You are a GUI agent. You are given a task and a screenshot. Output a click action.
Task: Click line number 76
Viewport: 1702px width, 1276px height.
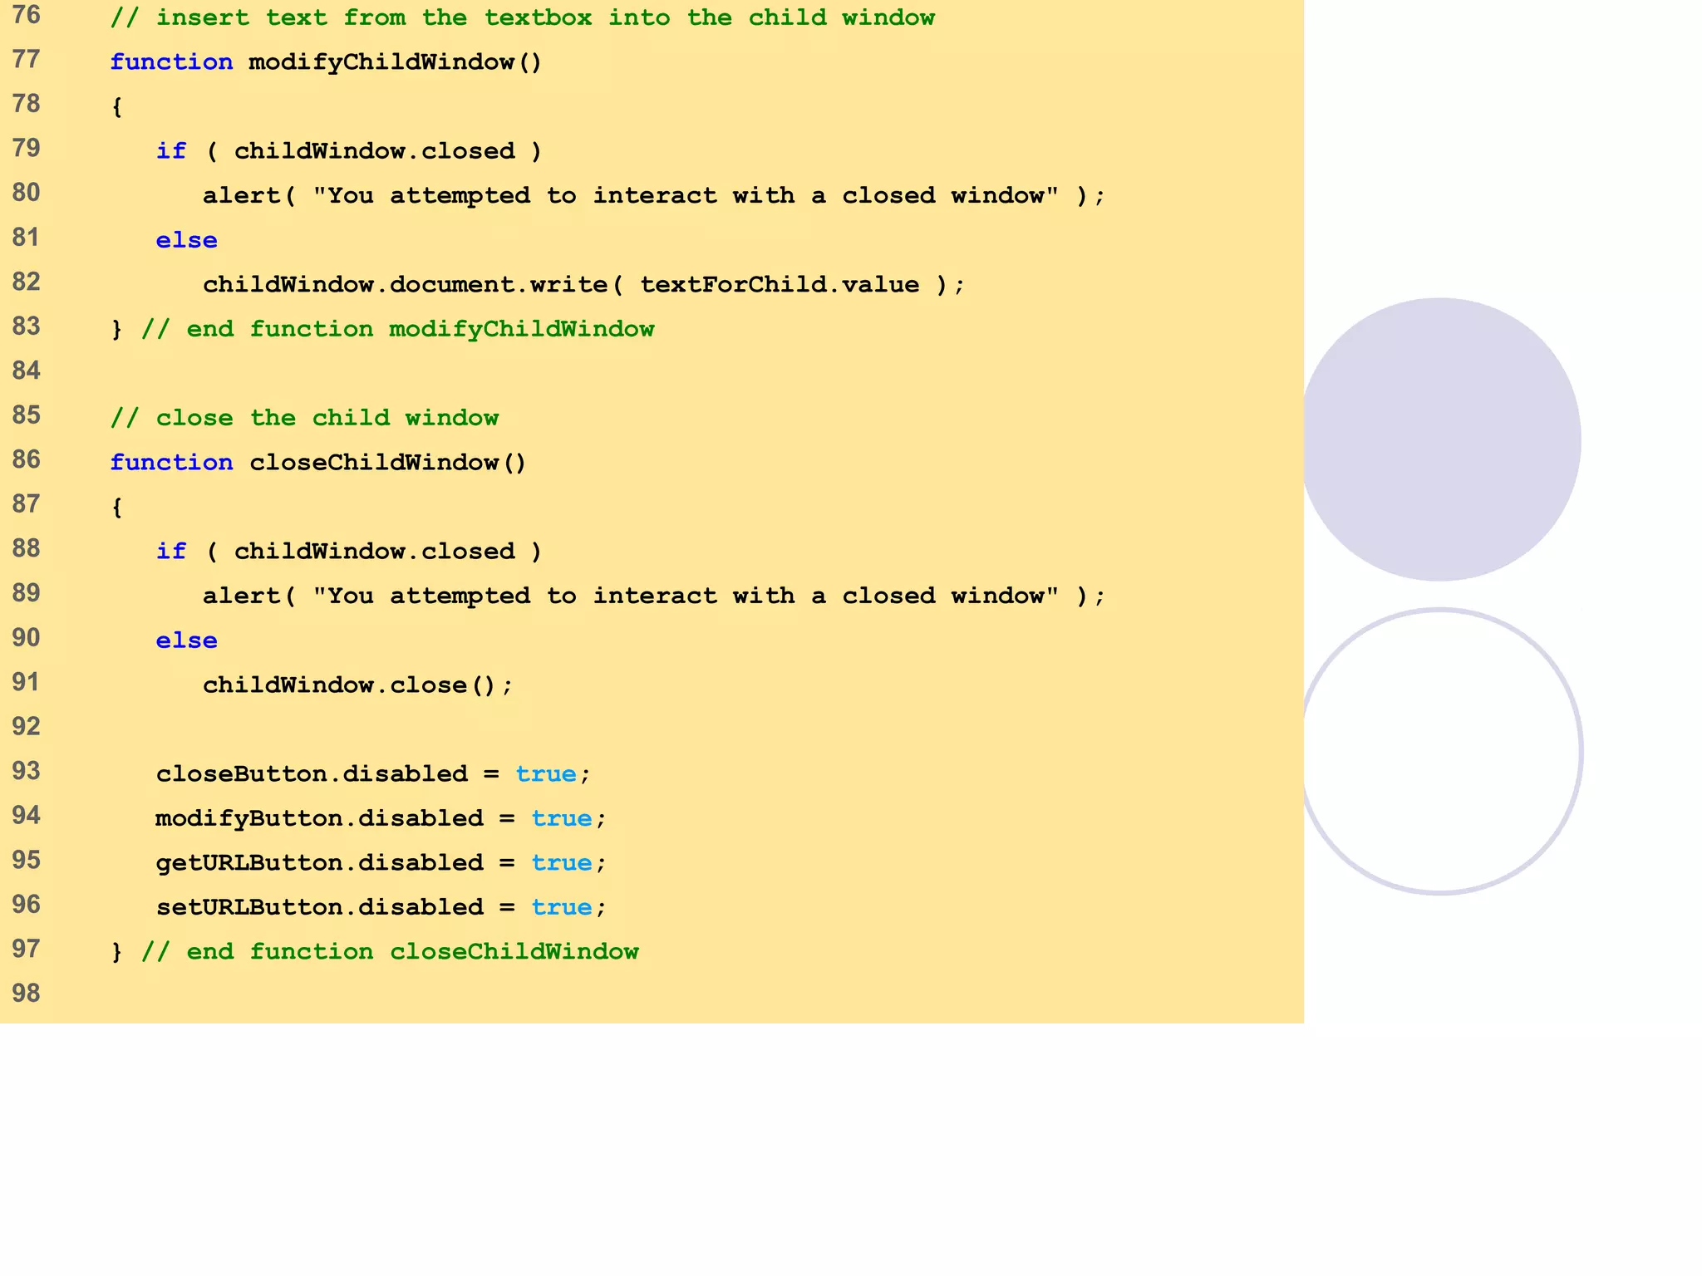[x=27, y=15]
